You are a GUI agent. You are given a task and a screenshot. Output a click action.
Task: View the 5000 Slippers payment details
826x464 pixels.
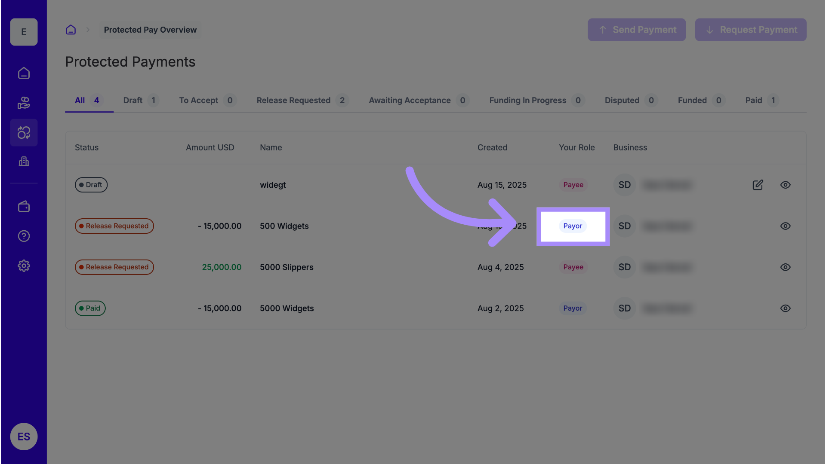tap(785, 267)
